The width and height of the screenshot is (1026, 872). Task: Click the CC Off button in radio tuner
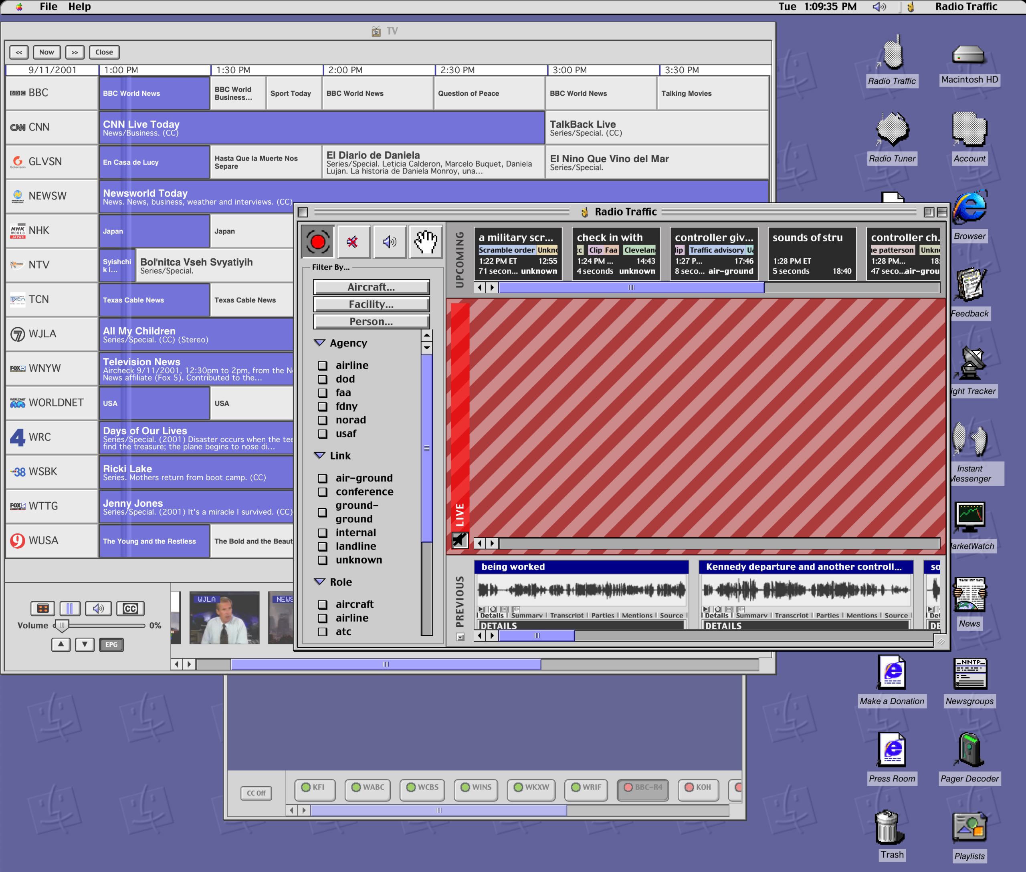coord(256,793)
